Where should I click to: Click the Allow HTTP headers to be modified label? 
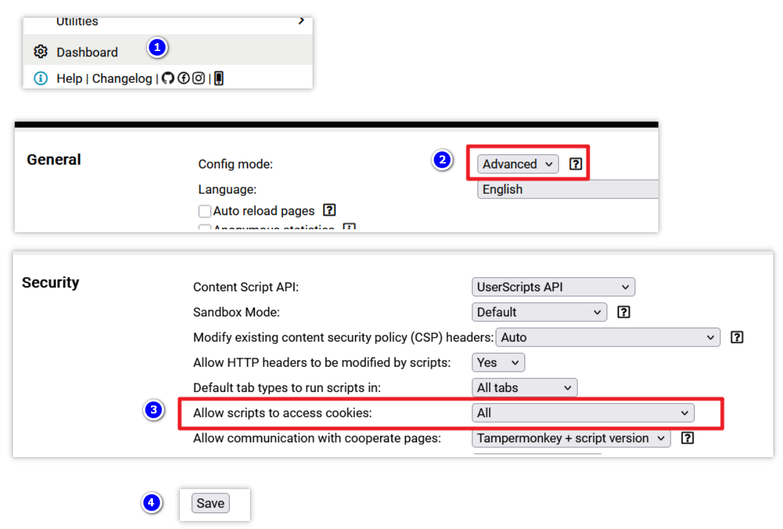click(x=322, y=362)
